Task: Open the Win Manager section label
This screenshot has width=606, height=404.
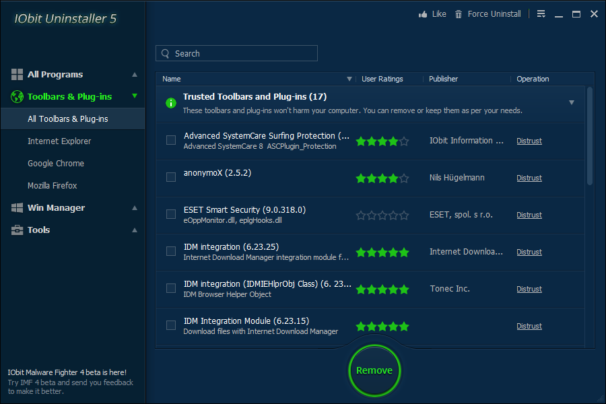Action: coord(56,207)
